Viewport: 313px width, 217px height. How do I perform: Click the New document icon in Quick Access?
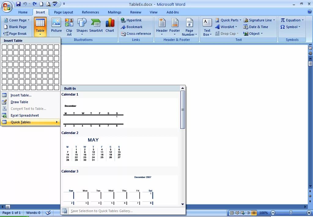[41, 4]
